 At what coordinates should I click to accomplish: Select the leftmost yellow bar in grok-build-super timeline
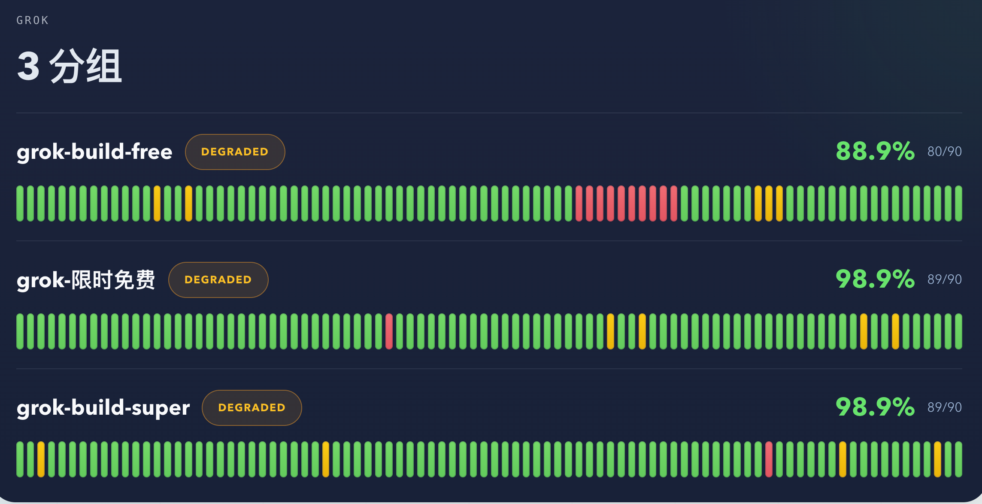[41, 459]
